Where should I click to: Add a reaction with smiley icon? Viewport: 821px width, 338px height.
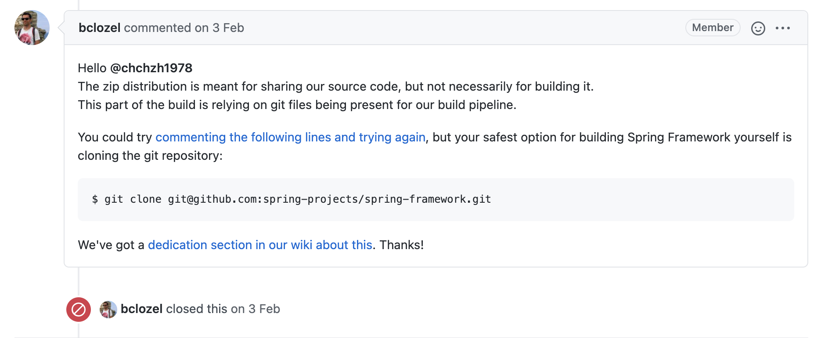[758, 28]
